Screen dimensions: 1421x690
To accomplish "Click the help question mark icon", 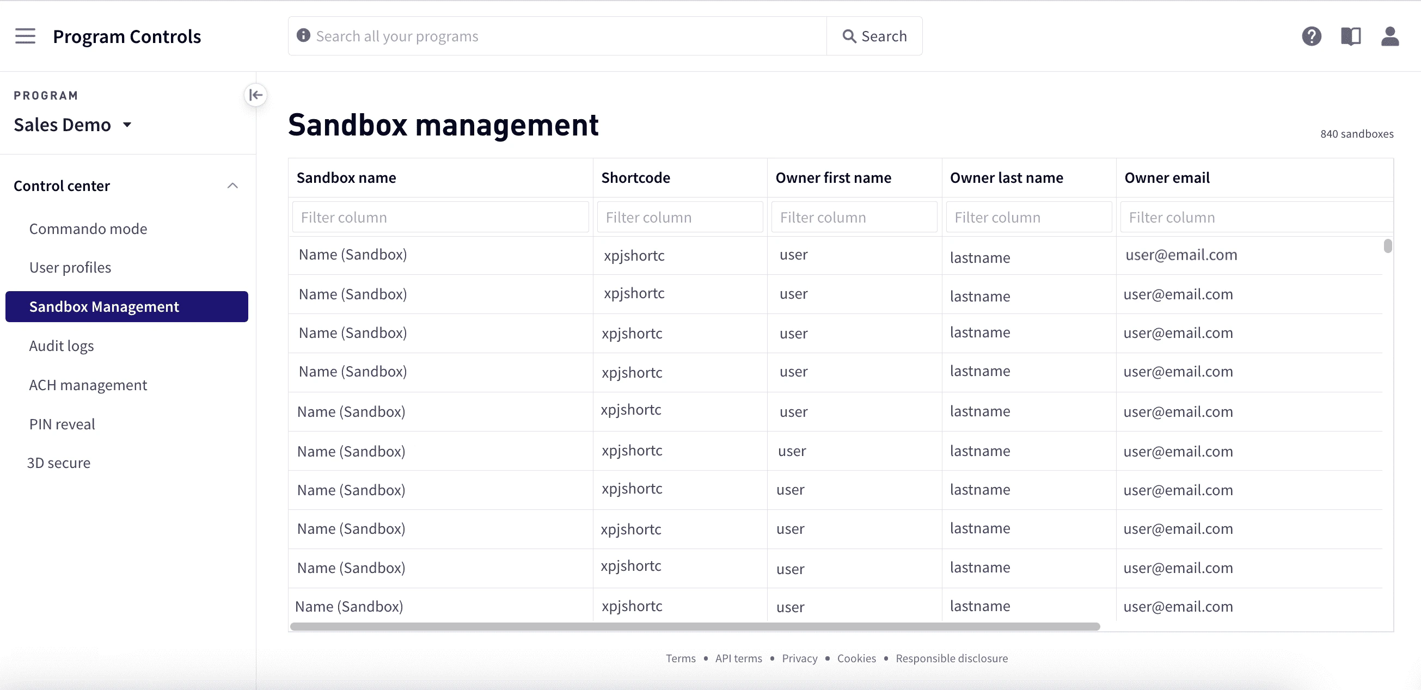I will click(1312, 36).
